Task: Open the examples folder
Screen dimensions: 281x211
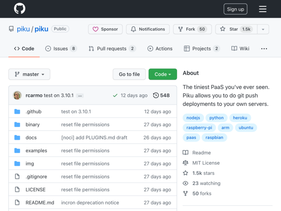Action: tap(36, 150)
